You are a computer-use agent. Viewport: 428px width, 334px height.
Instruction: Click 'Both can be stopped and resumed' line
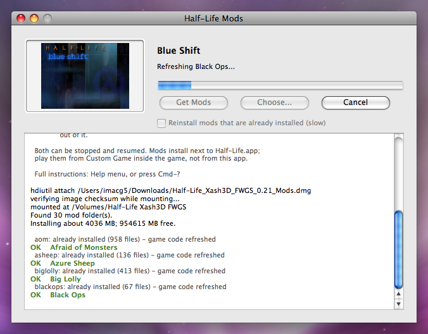pyautogui.click(x=147, y=151)
